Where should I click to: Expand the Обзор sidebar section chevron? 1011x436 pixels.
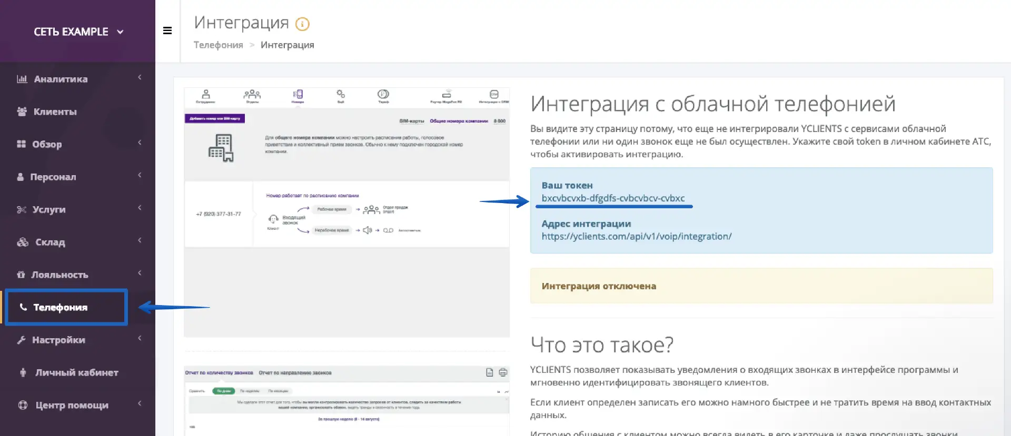140,143
